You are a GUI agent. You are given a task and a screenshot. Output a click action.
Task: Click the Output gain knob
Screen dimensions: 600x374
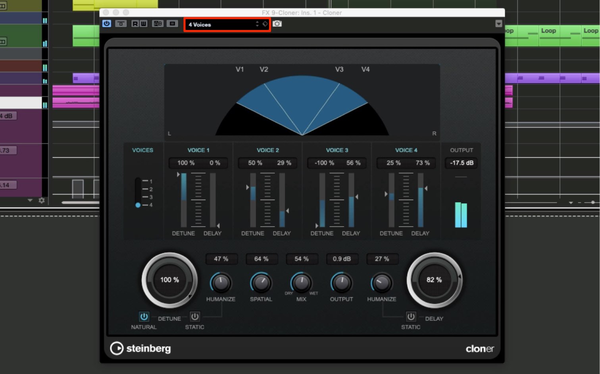(341, 283)
